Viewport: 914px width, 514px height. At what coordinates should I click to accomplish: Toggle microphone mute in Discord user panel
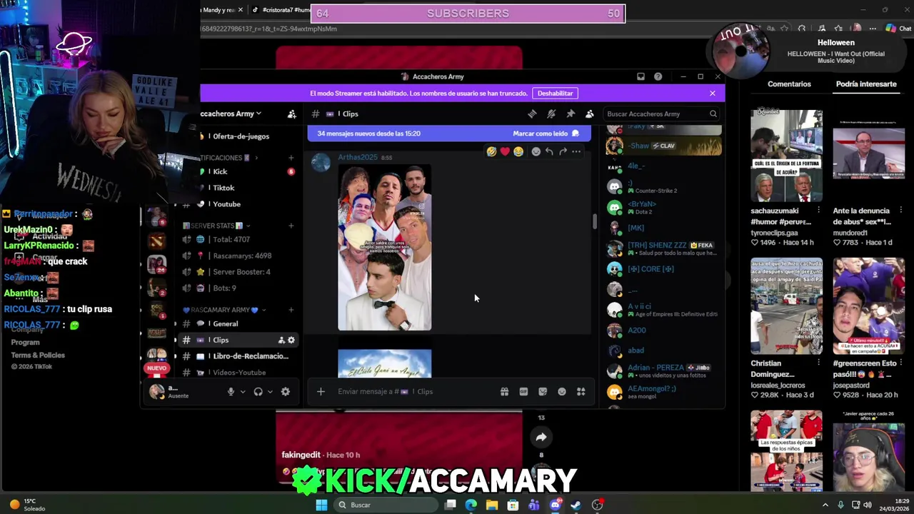coord(231,391)
